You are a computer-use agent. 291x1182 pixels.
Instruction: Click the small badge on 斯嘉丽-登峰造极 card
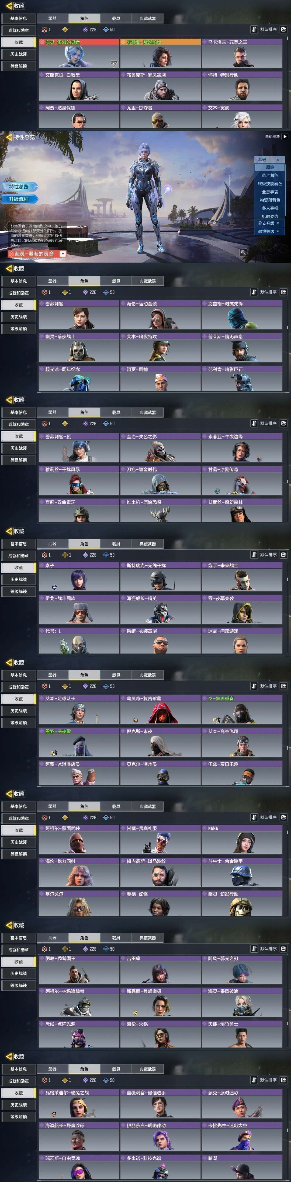coord(136,1013)
